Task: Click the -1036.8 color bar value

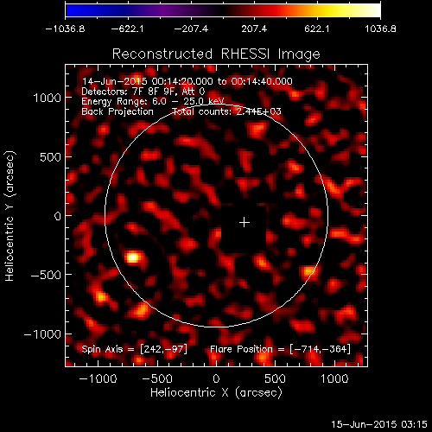Action: coord(65,29)
